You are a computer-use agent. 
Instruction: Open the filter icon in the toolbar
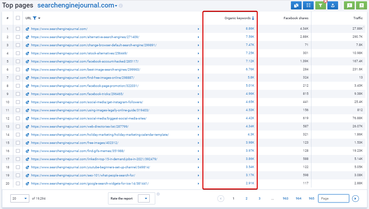(320, 5)
